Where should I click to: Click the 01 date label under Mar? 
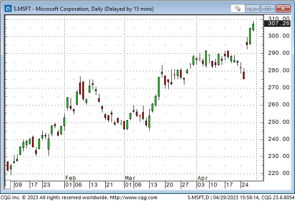[129, 185]
